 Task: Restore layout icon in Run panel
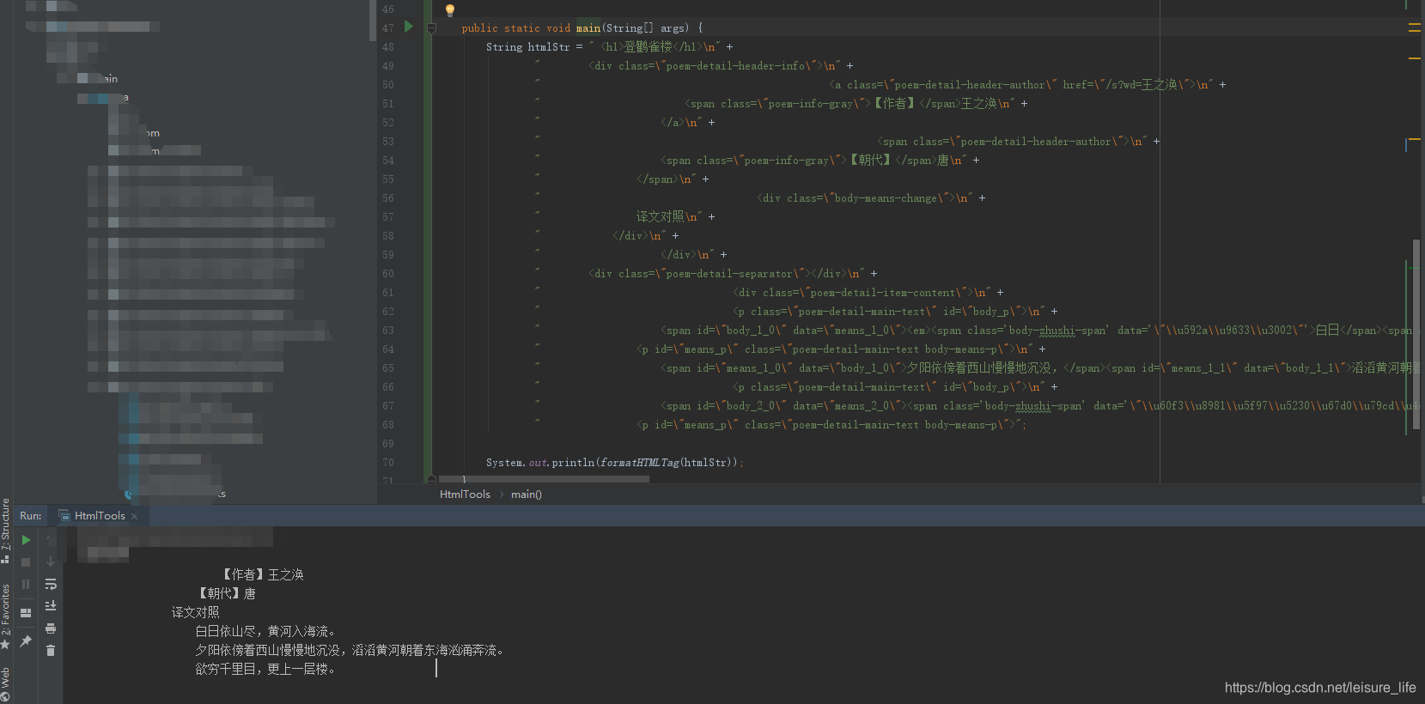click(26, 612)
